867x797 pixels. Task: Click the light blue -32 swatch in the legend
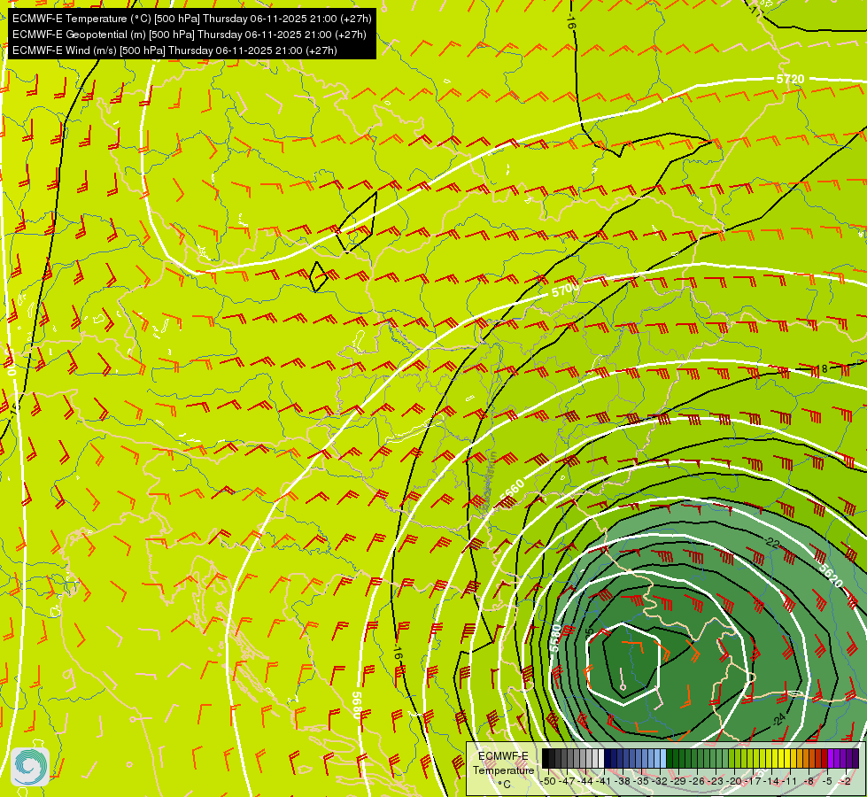(x=663, y=758)
